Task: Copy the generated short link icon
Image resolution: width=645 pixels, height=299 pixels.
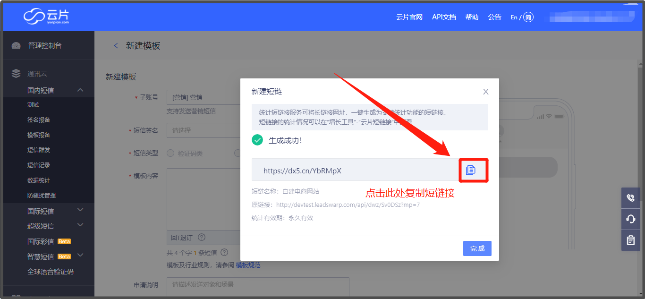Action: click(471, 170)
